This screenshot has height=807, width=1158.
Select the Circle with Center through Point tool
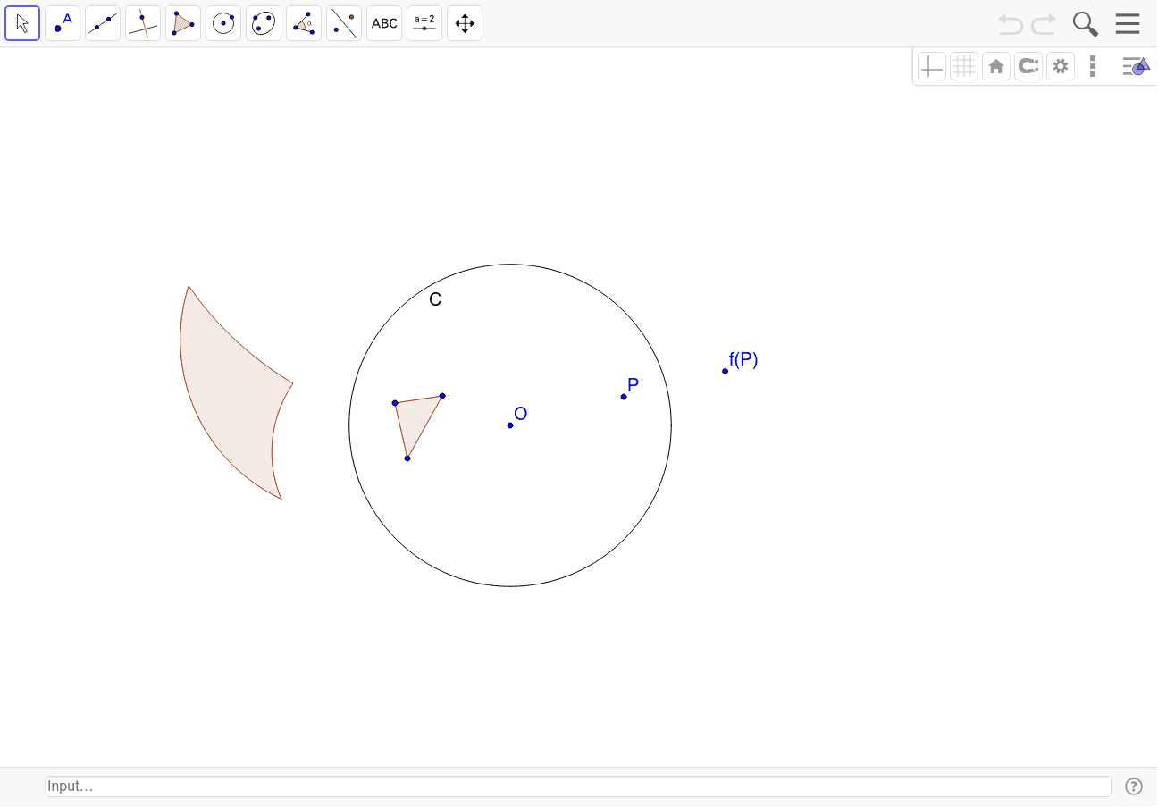tap(222, 23)
